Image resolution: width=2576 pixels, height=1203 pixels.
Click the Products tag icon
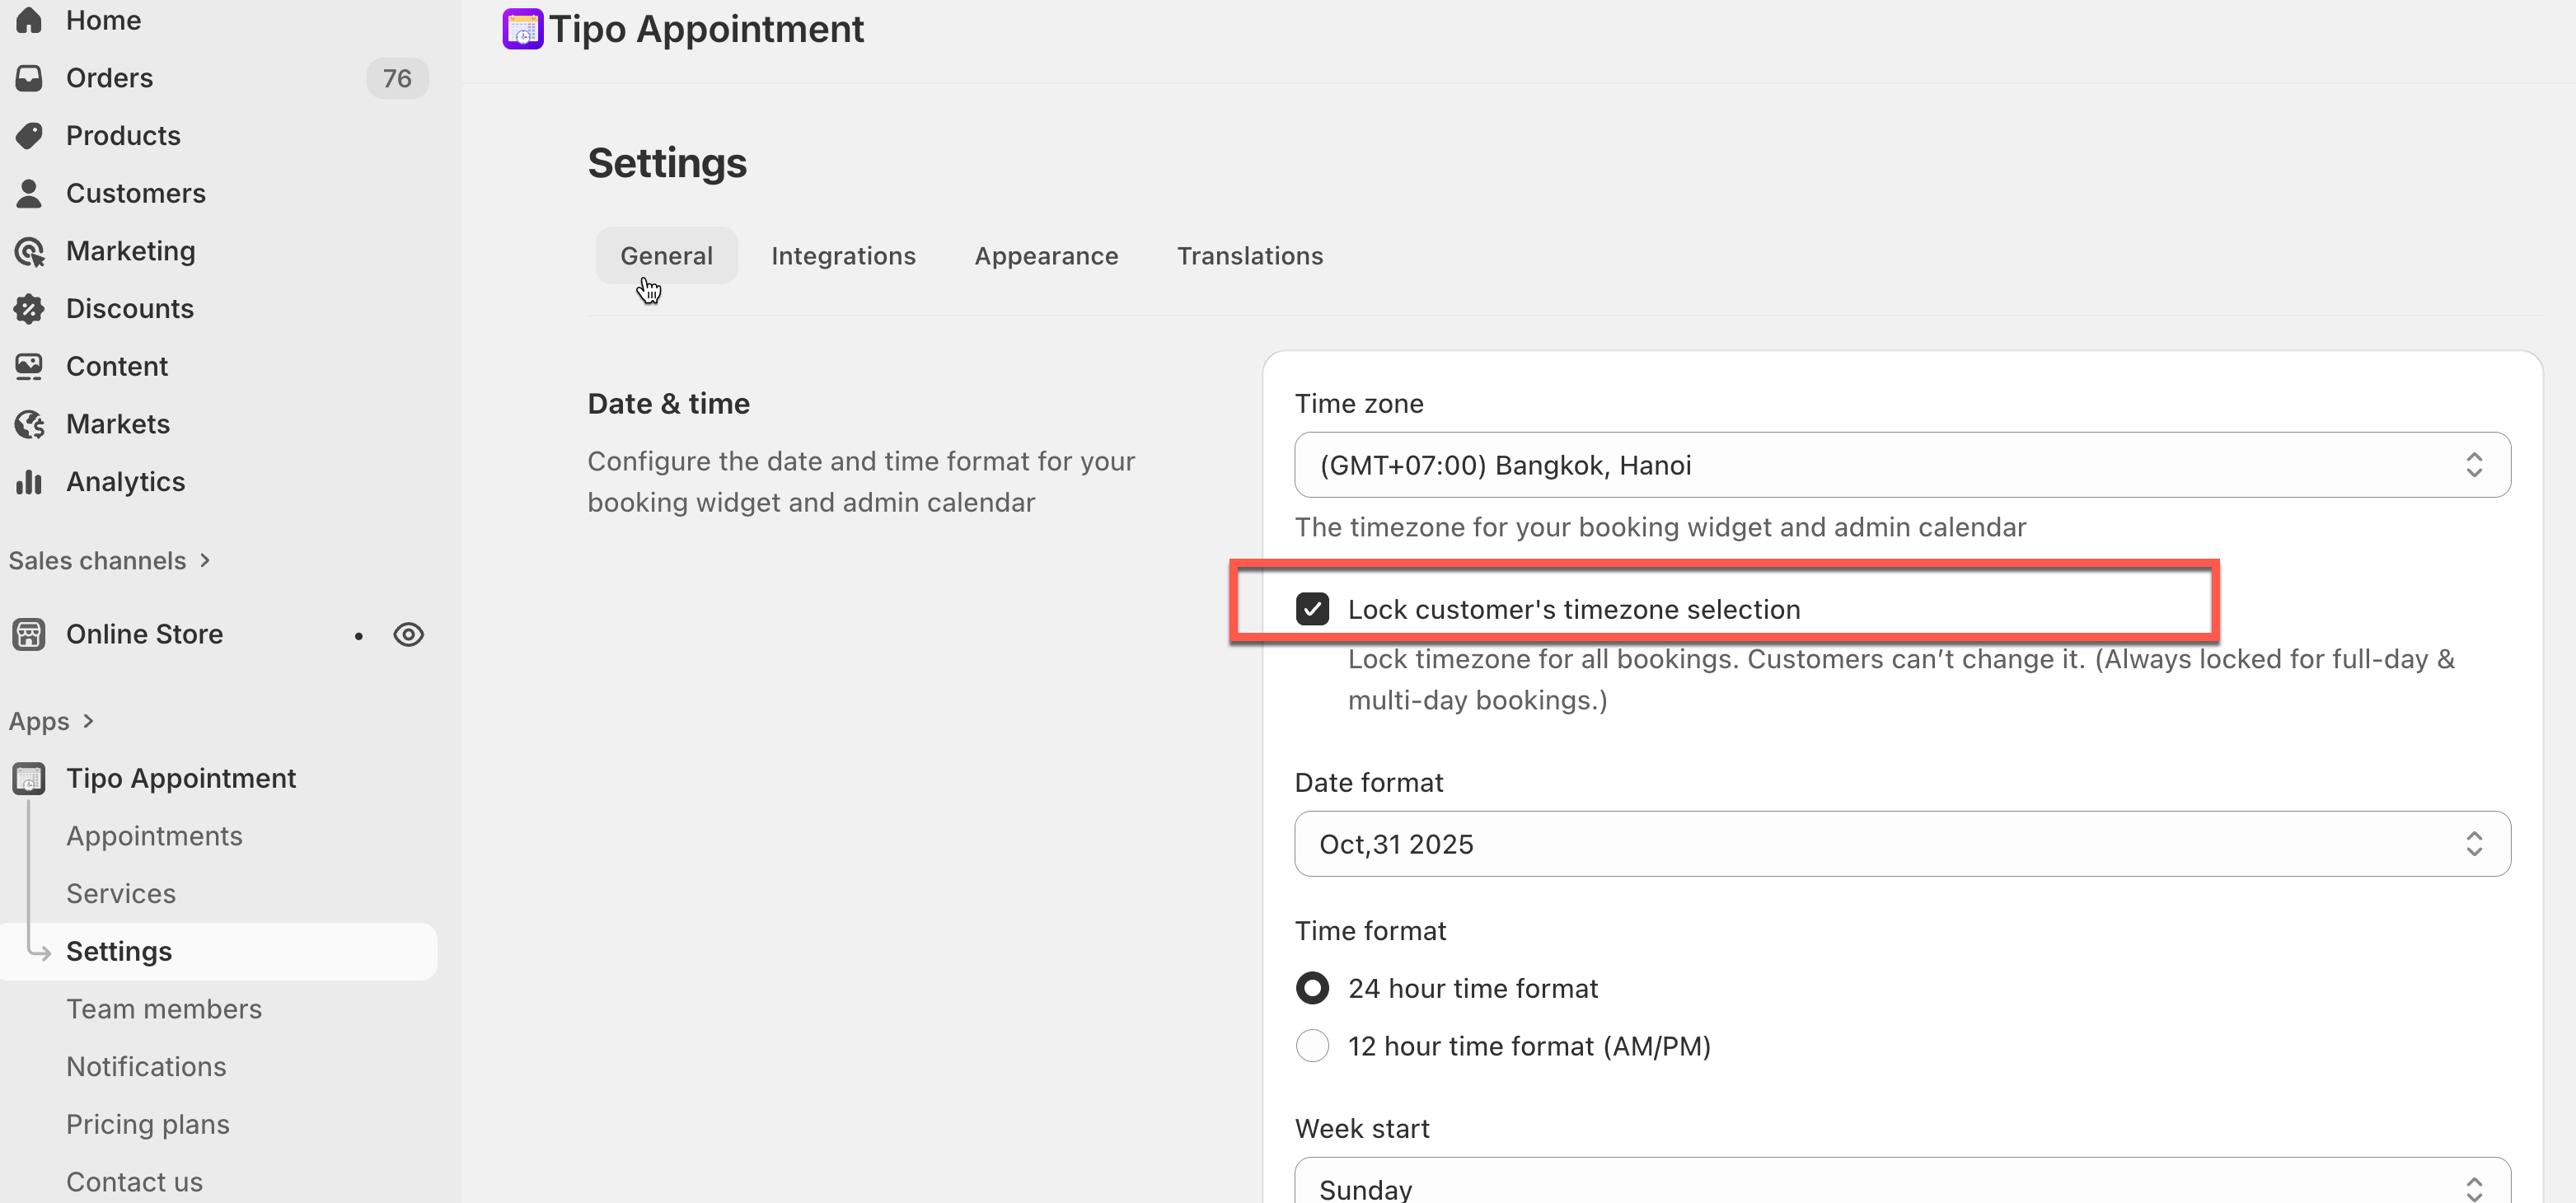pos(29,136)
